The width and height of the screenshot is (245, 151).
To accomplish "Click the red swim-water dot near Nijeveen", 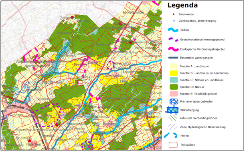I will pos(30,141).
